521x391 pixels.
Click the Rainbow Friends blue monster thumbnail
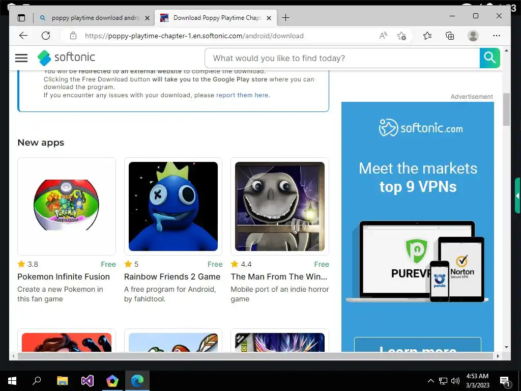(173, 207)
